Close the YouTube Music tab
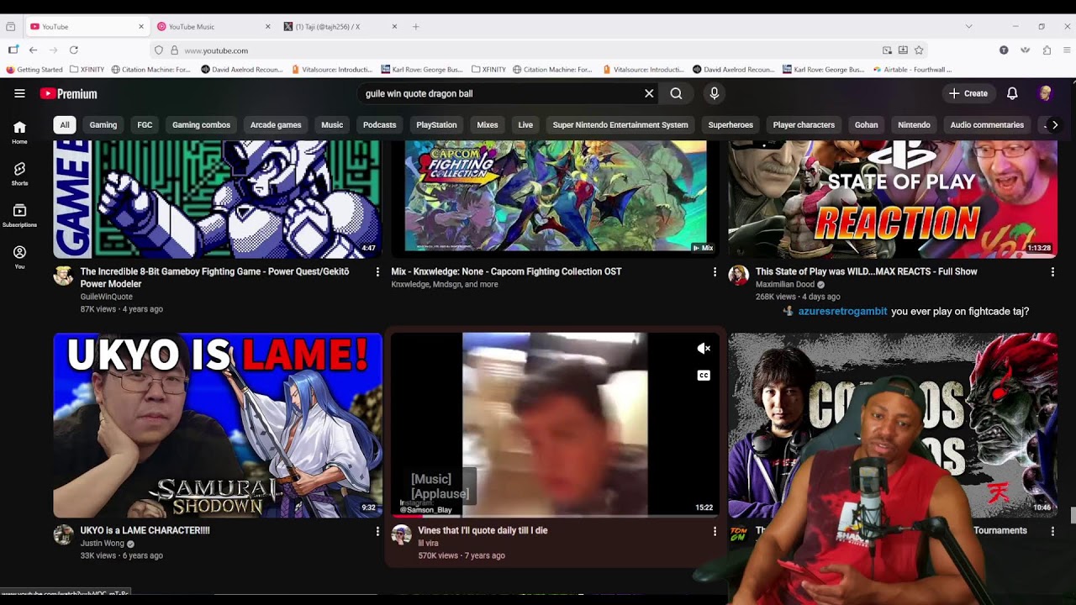 tap(268, 27)
